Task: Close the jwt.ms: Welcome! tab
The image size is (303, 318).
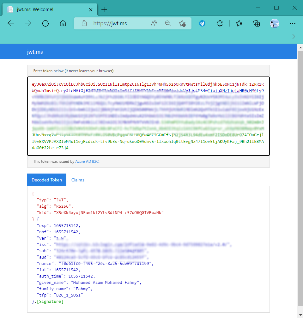Action: coord(91,9)
